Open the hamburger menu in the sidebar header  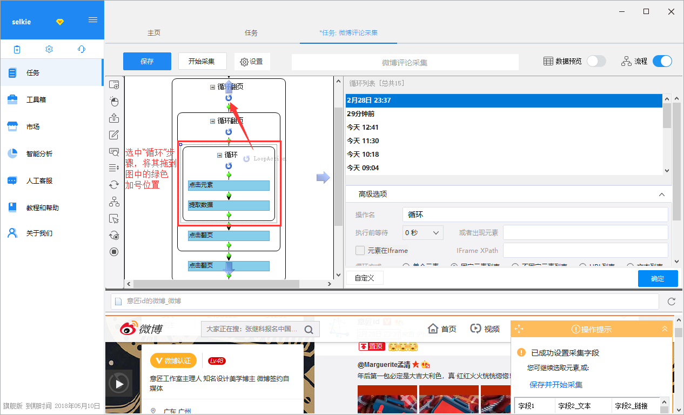tap(93, 20)
